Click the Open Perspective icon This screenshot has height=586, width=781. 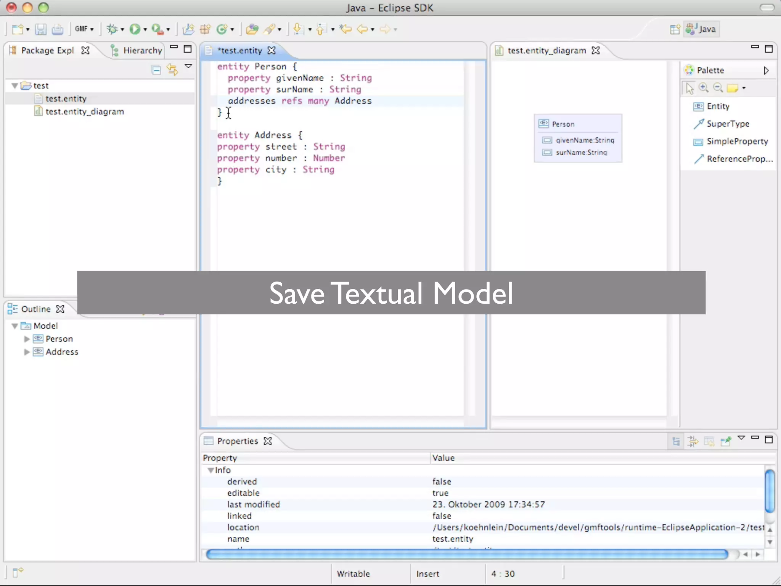[x=675, y=29]
